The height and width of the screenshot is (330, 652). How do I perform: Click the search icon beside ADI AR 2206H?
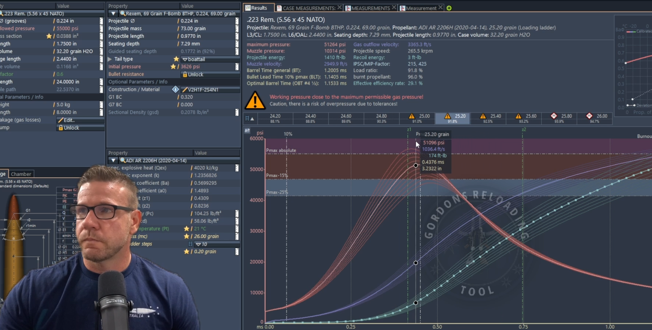point(123,161)
